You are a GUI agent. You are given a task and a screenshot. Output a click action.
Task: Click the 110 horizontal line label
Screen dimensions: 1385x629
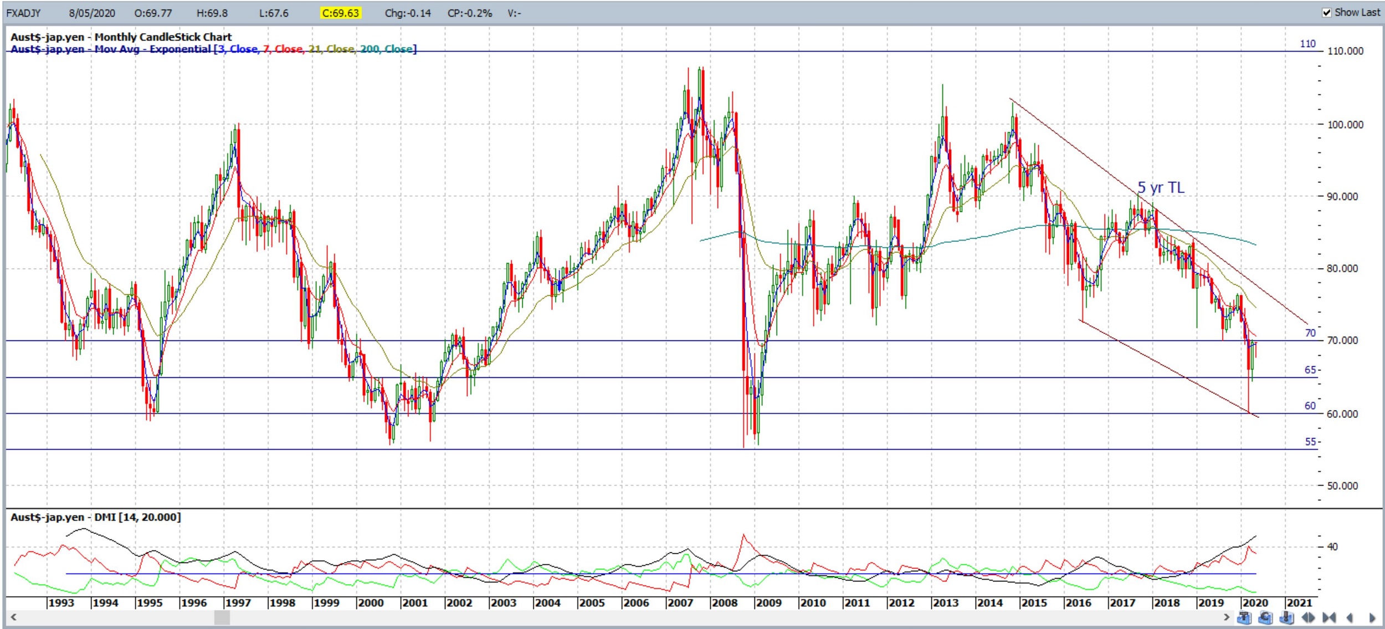[x=1307, y=43]
